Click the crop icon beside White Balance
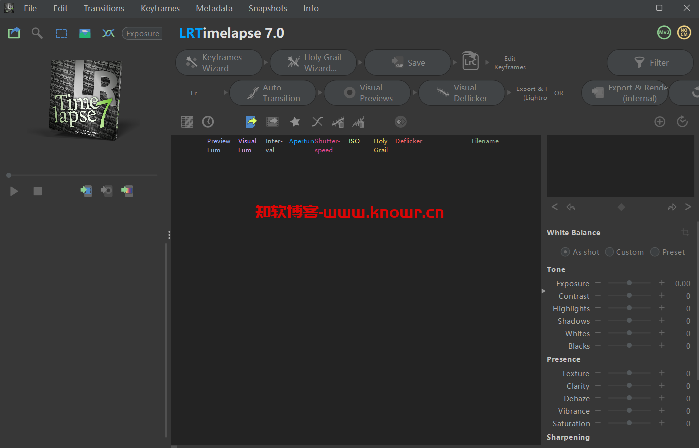This screenshot has width=699, height=448. pos(685,232)
